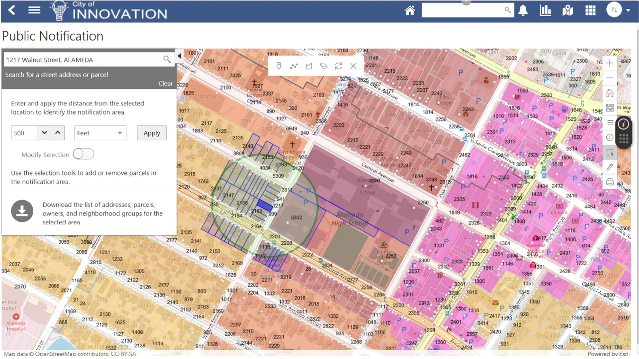Open notifications bell icon
Image resolution: width=639 pixels, height=359 pixels.
point(523,11)
